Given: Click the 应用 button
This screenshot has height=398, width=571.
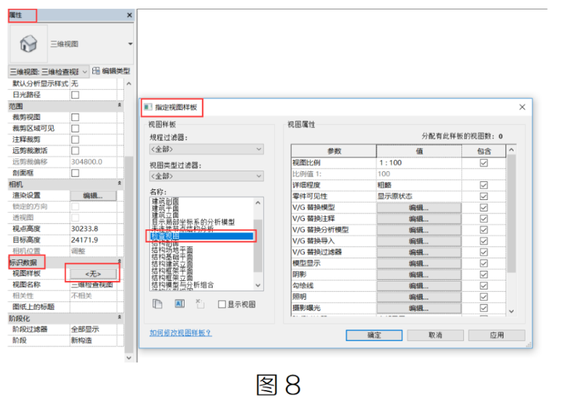Looking at the screenshot, I should (497, 335).
